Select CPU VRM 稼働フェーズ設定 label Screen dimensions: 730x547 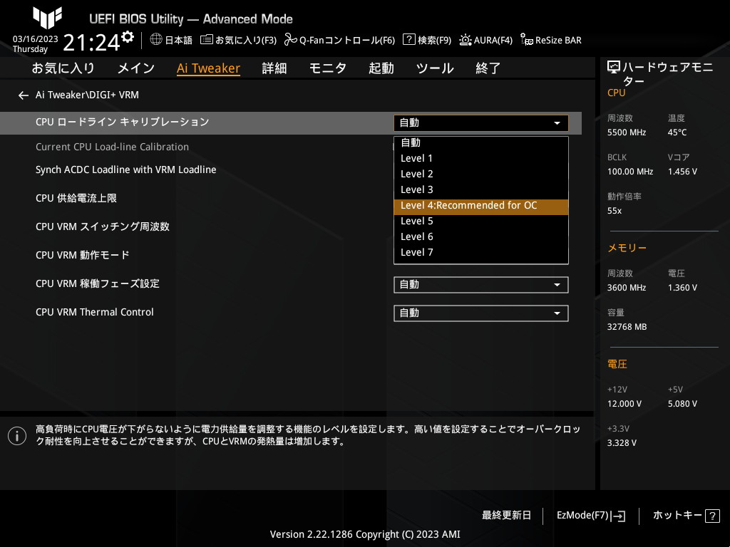pos(97,283)
